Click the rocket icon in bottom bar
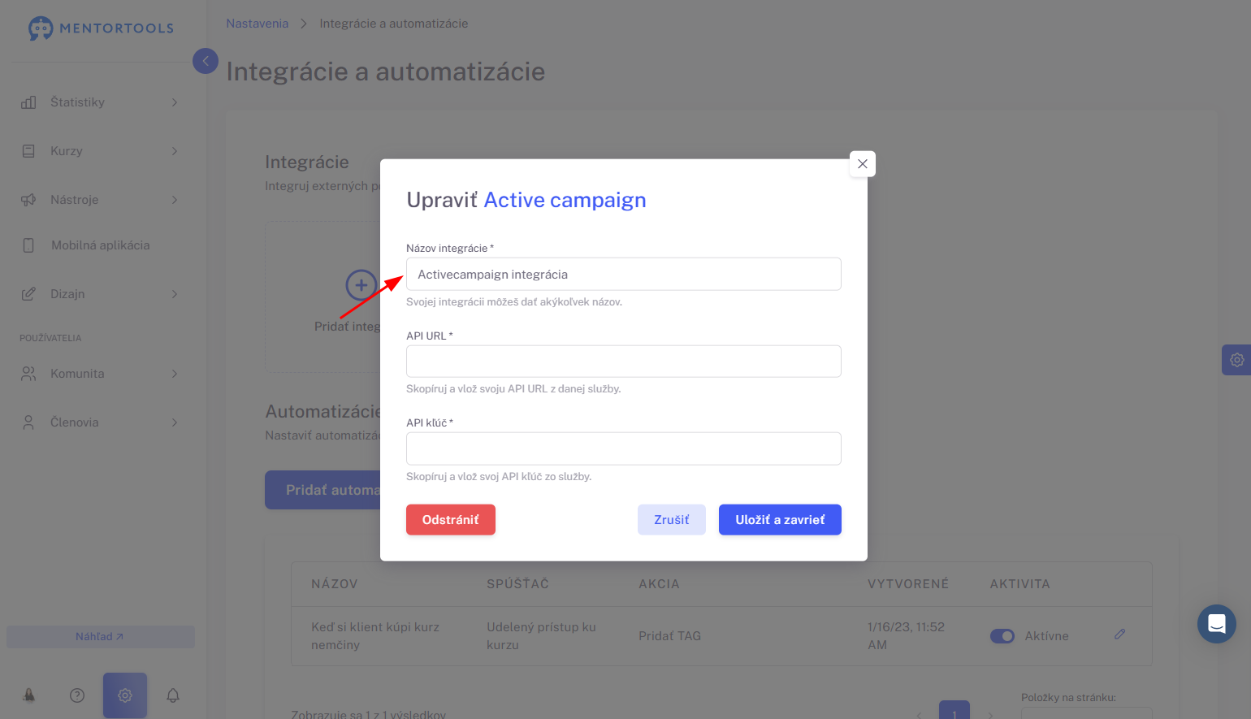1251x719 pixels. pyautogui.click(x=29, y=695)
